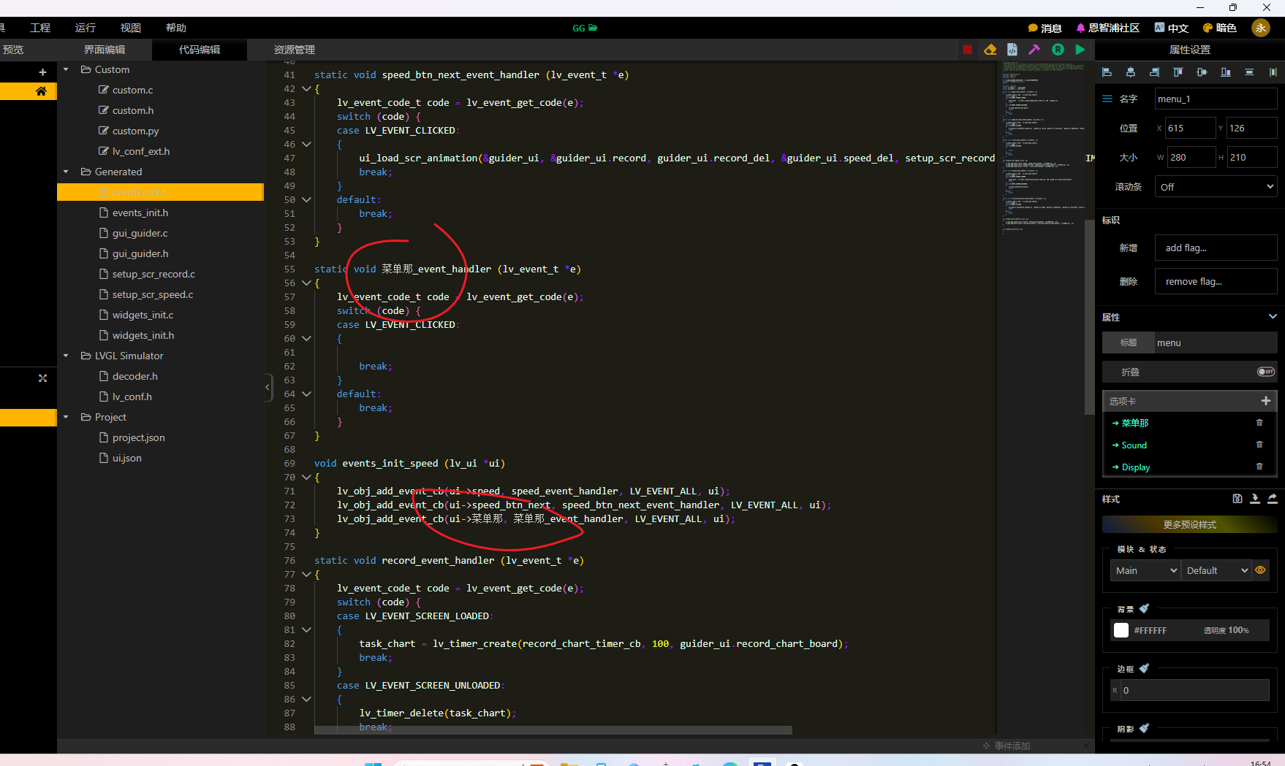Click the align left icon
Viewport: 1285px width, 766px height.
coord(1107,72)
